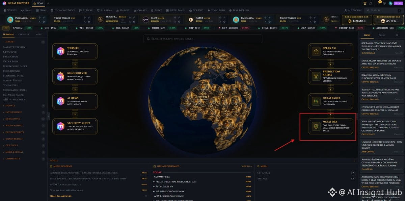Open the Saudi Arabia reroutes oil exports headline
The width and height of the screenshot is (405, 201).
382,63
